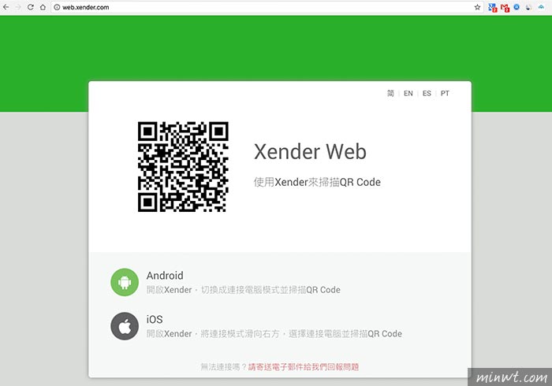552x386 pixels.
Task: Open the Google Translate extension icon
Action: pyautogui.click(x=493, y=7)
